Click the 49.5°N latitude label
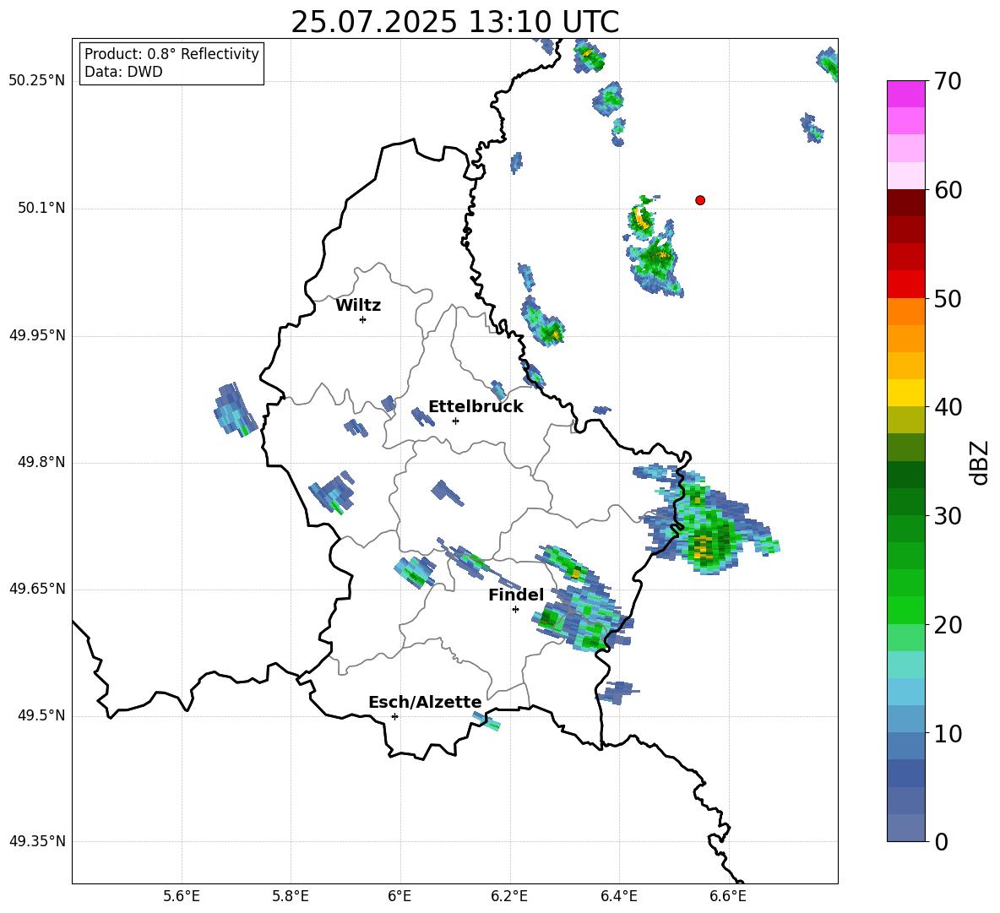 pyautogui.click(x=42, y=715)
